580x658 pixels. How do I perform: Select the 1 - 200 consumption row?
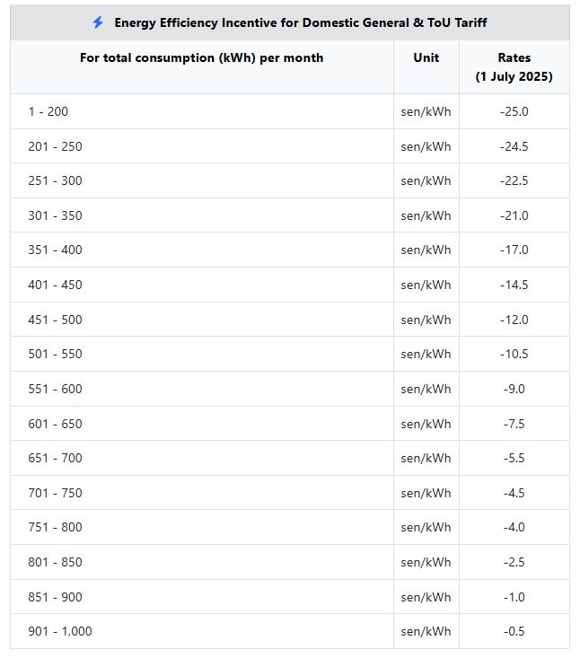click(x=48, y=111)
